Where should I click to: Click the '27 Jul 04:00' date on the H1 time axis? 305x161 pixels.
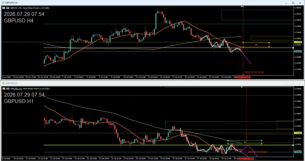click(x=177, y=159)
